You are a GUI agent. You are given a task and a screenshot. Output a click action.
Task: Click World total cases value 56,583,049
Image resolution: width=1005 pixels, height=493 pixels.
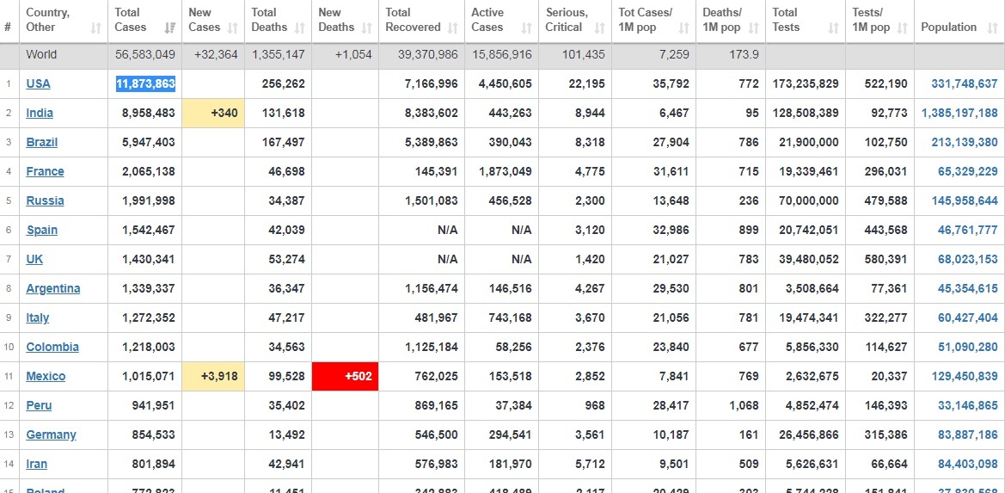144,55
